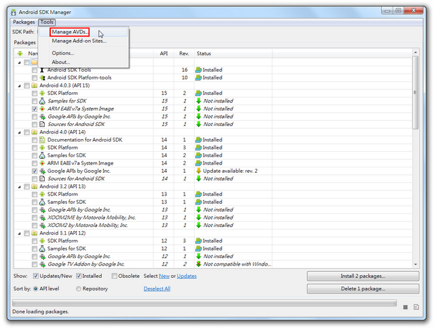Viewport: 434px width, 328px height.
Task: Click the ARM EABI v7a System Image icon, API 14
Action: [42, 163]
